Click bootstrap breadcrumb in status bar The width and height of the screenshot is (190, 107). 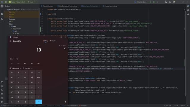83,106
